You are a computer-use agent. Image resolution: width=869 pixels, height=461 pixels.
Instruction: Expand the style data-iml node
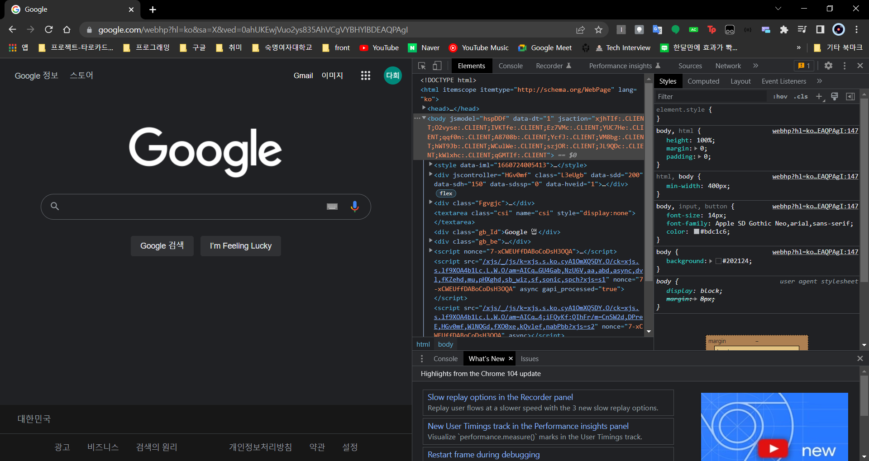pos(431,165)
